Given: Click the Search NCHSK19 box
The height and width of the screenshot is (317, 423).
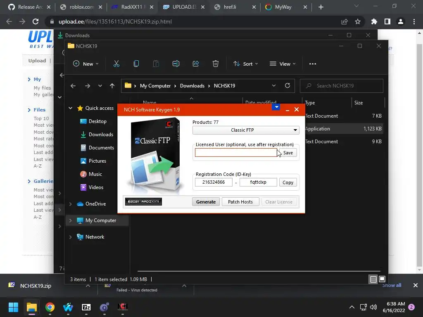Looking at the screenshot, I should click(x=342, y=86).
